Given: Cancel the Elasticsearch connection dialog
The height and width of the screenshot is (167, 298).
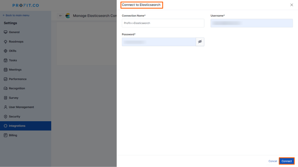Looking at the screenshot, I should click(273, 161).
